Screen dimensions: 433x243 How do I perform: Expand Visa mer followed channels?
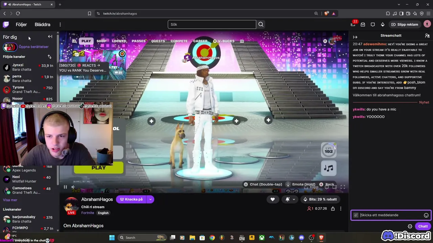10,200
